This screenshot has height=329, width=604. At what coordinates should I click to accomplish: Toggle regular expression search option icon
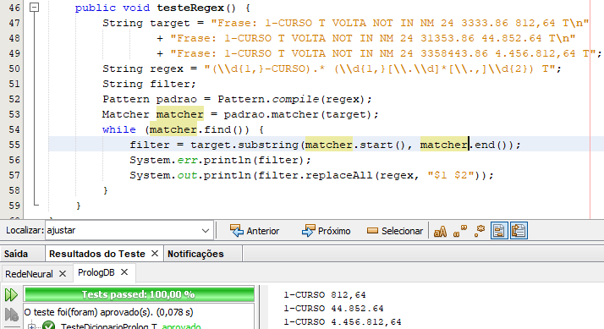coord(480,231)
